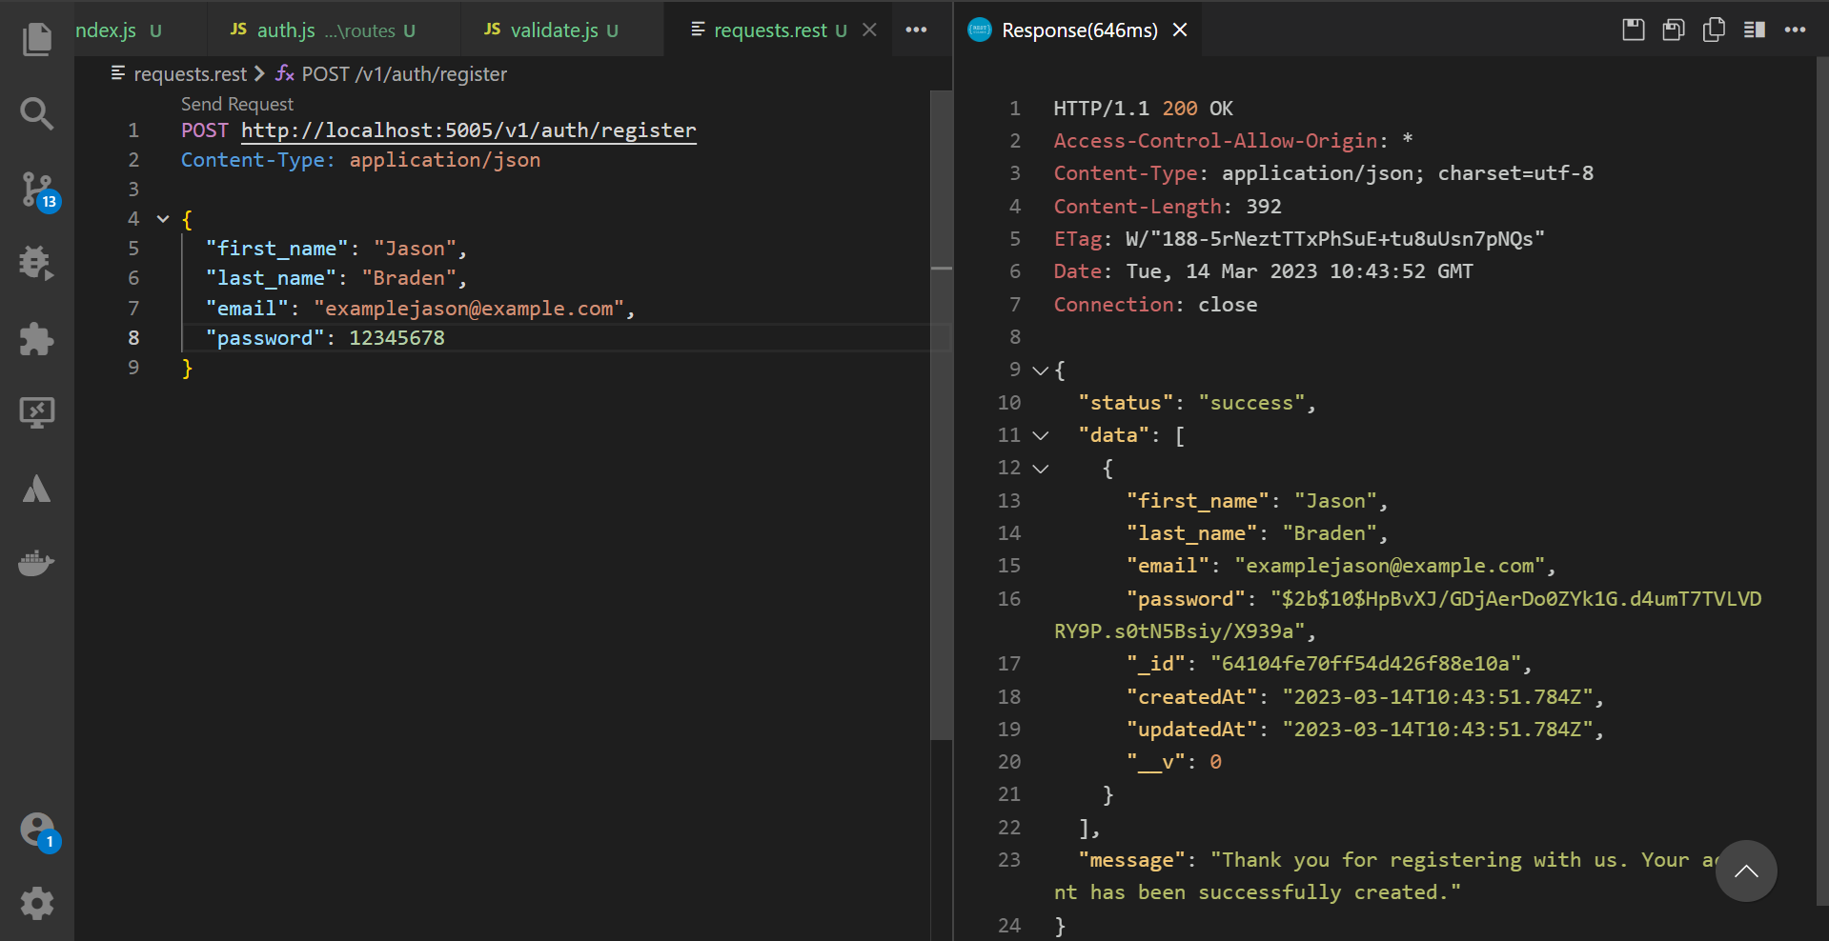This screenshot has height=941, width=1829.
Task: Open the Extensions view
Action: [x=36, y=339]
